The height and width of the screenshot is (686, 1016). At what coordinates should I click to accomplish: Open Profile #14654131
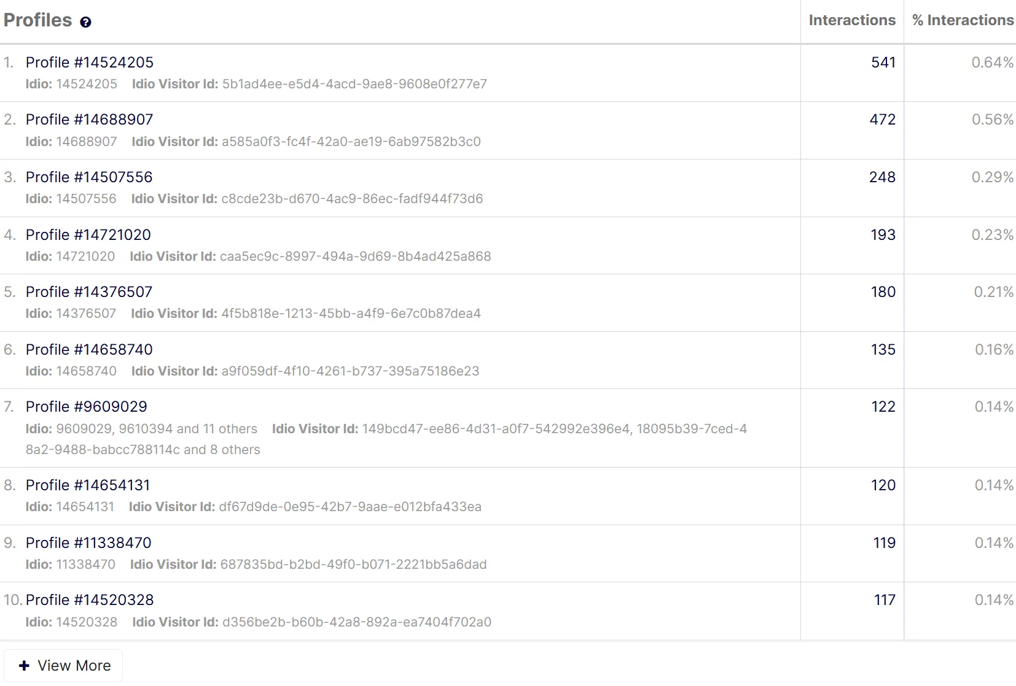click(x=88, y=485)
